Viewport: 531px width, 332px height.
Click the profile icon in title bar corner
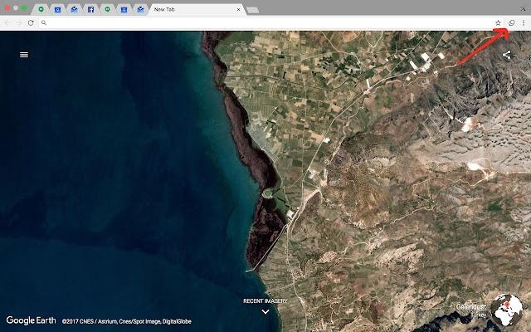point(523,9)
